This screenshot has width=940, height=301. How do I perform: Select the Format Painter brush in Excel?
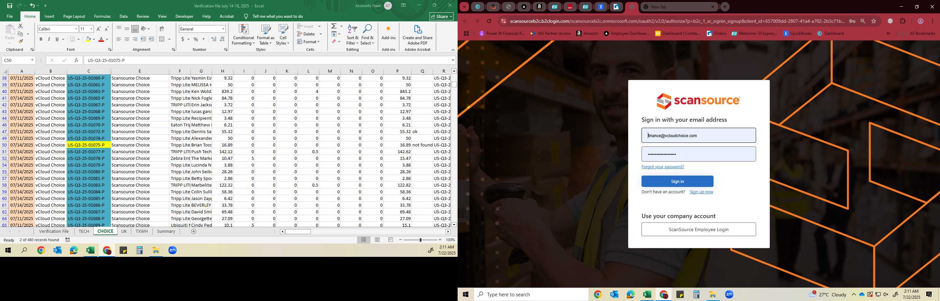(20, 41)
